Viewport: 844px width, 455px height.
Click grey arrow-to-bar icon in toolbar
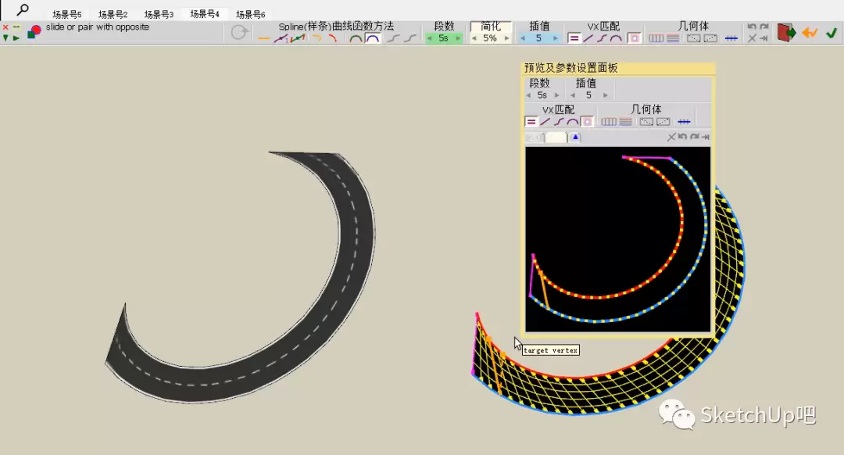tap(764, 38)
